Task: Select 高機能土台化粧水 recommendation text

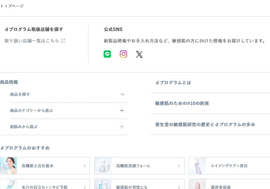Action: [37, 166]
